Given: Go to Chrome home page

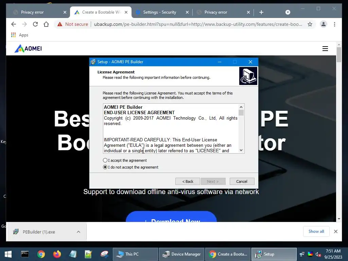Looking at the screenshot, I should pyautogui.click(x=46, y=24).
